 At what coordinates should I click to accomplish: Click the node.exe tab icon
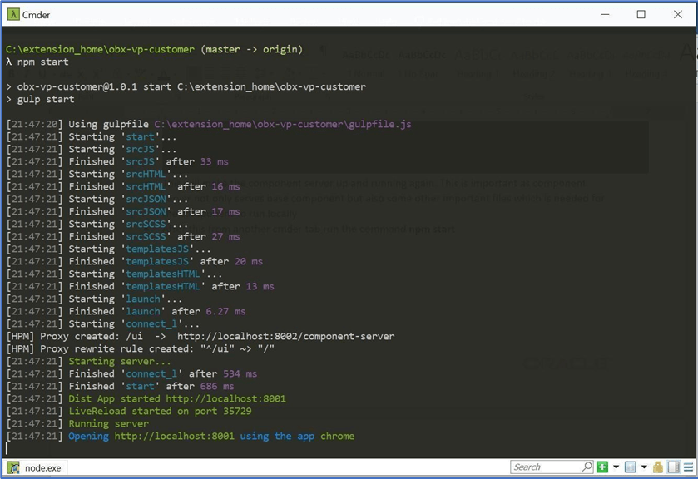14,468
